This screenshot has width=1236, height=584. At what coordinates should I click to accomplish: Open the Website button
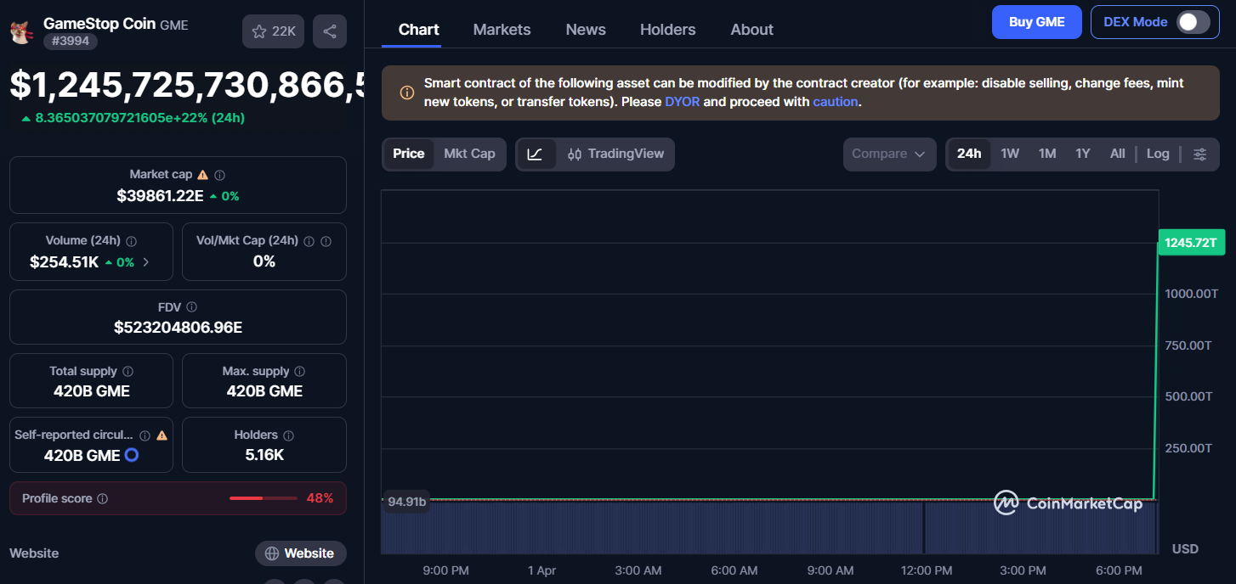[301, 553]
